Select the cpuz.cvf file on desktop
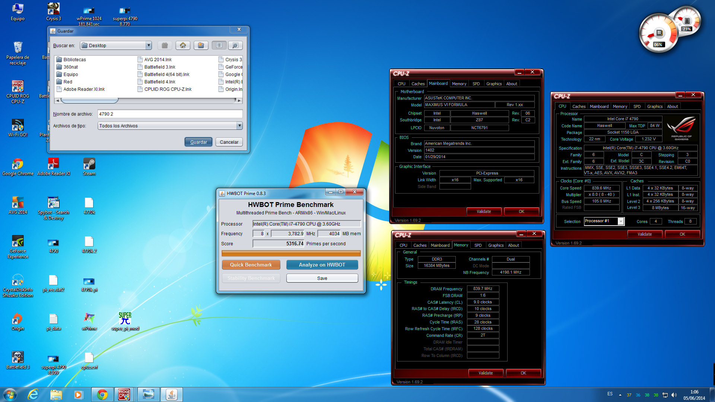Image resolution: width=715 pixels, height=402 pixels. pyautogui.click(x=89, y=360)
